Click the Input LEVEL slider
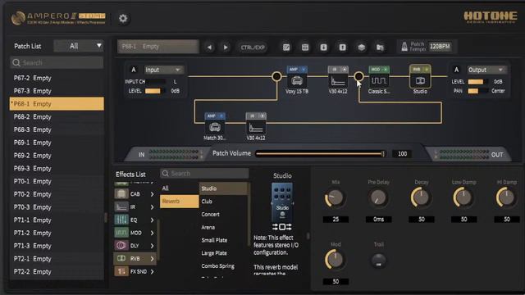The image size is (525, 295). tap(155, 91)
